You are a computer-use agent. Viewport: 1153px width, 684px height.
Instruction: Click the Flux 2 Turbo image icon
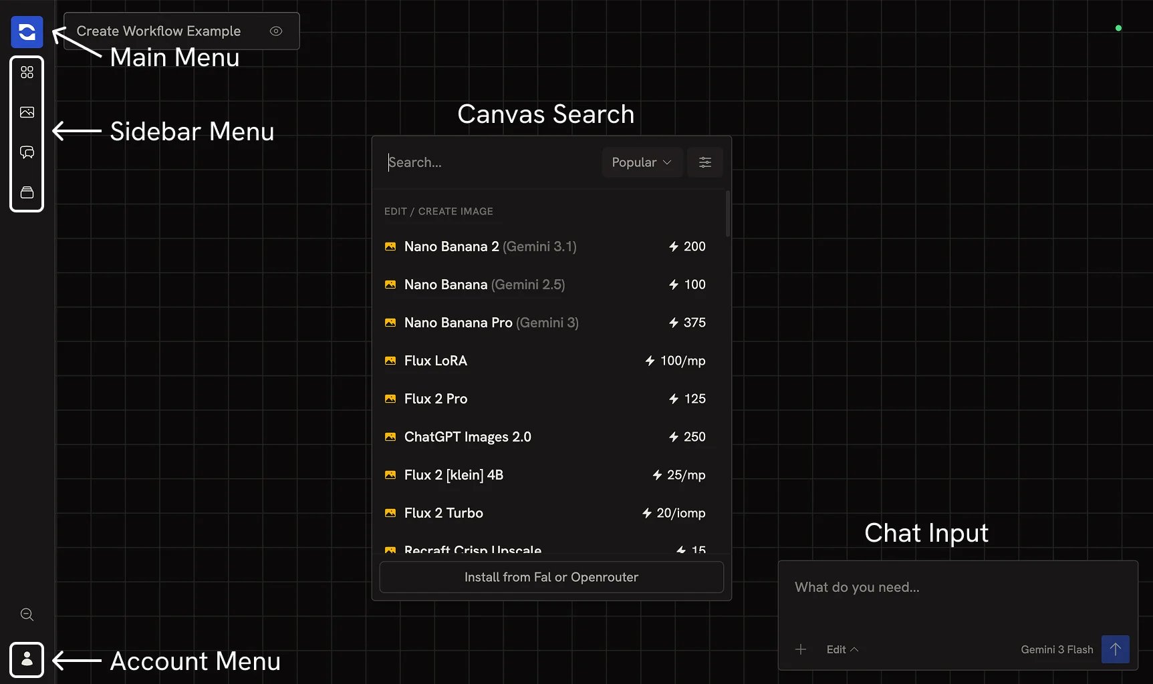[x=390, y=513]
